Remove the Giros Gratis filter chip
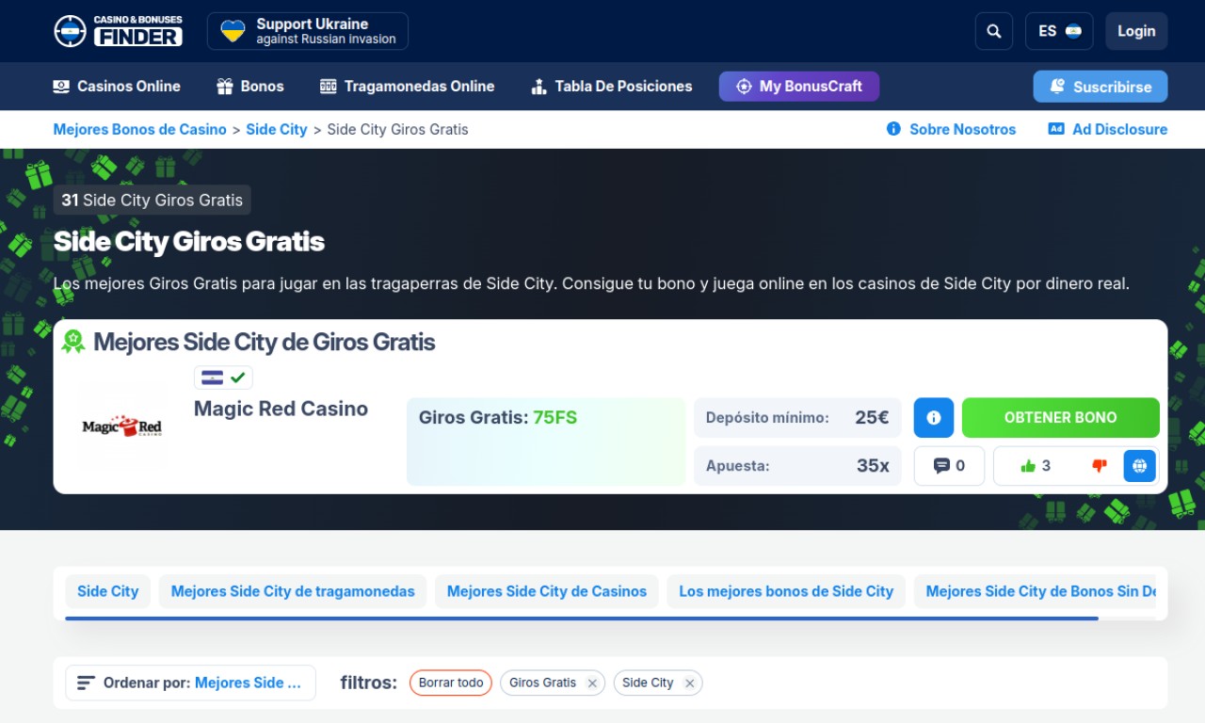1205x723 pixels. [592, 683]
